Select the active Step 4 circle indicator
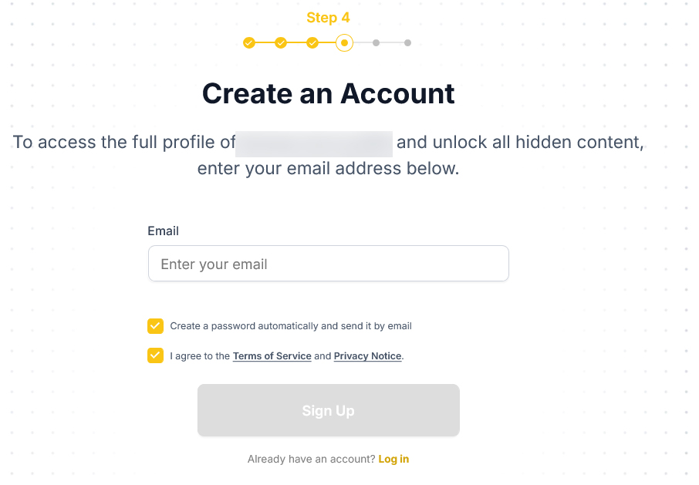 pos(344,43)
